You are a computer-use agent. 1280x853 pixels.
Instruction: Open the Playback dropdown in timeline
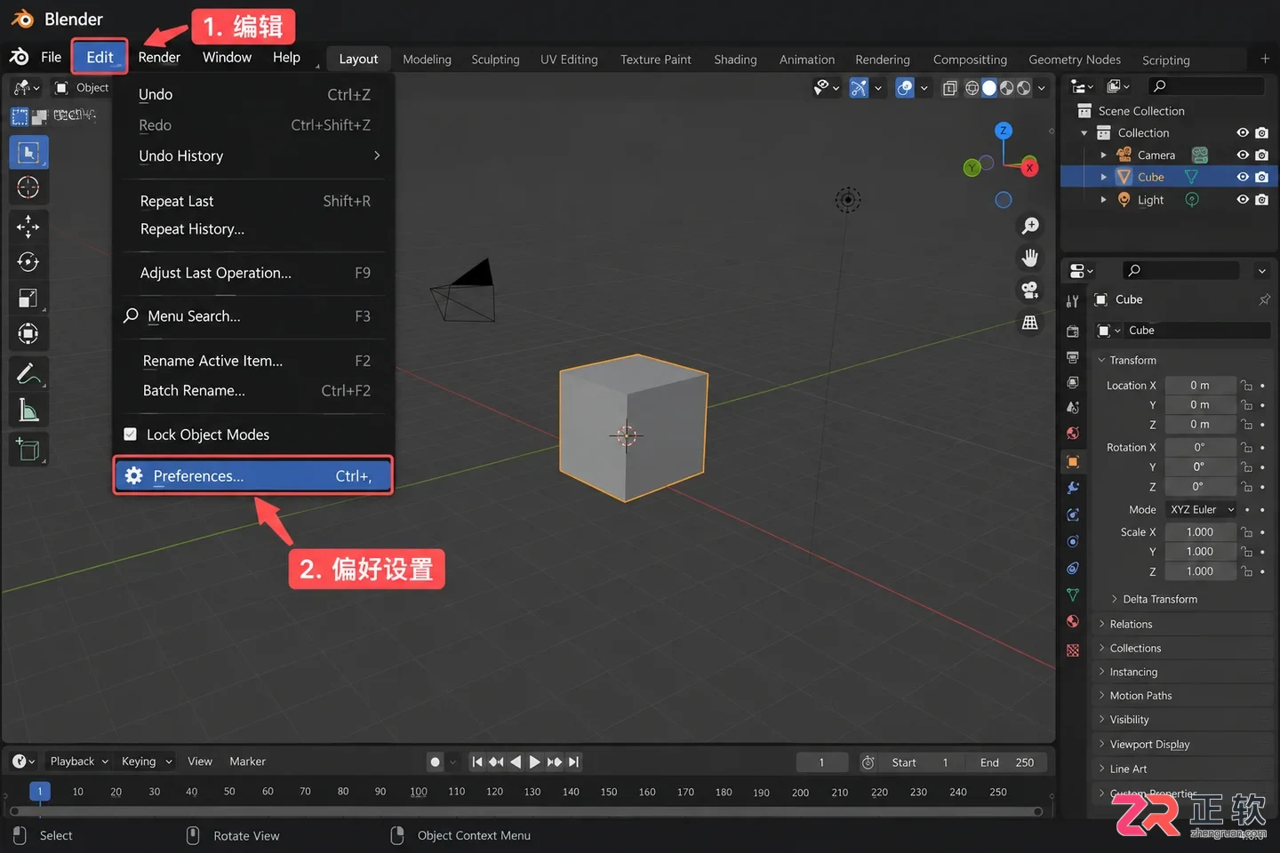79,761
